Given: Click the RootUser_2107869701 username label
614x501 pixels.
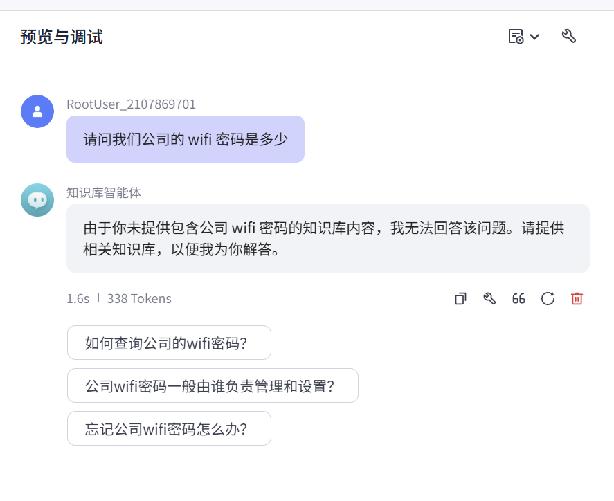Looking at the screenshot, I should tap(131, 104).
